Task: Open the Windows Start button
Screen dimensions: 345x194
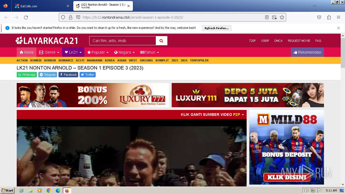Action: (x=8, y=190)
